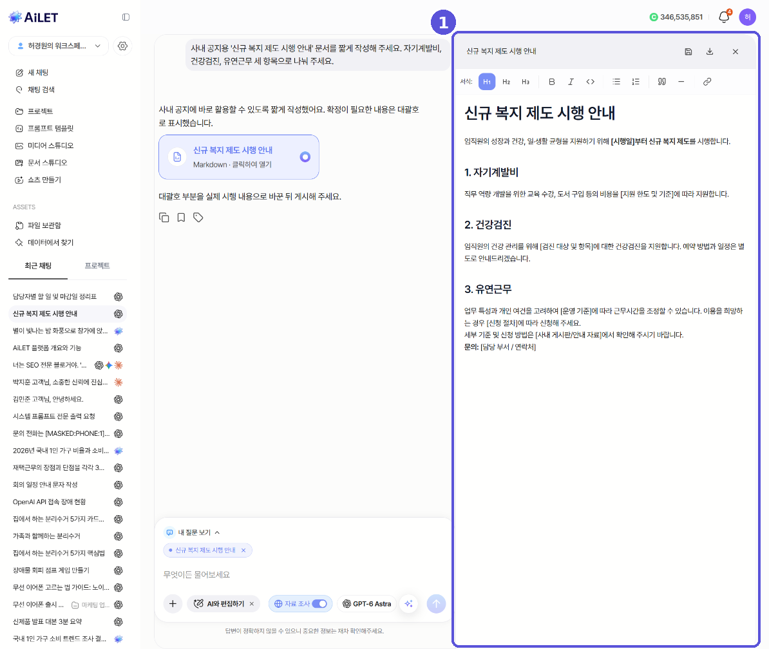Select the radio circle on document card
The image size is (769, 649).
click(x=305, y=157)
